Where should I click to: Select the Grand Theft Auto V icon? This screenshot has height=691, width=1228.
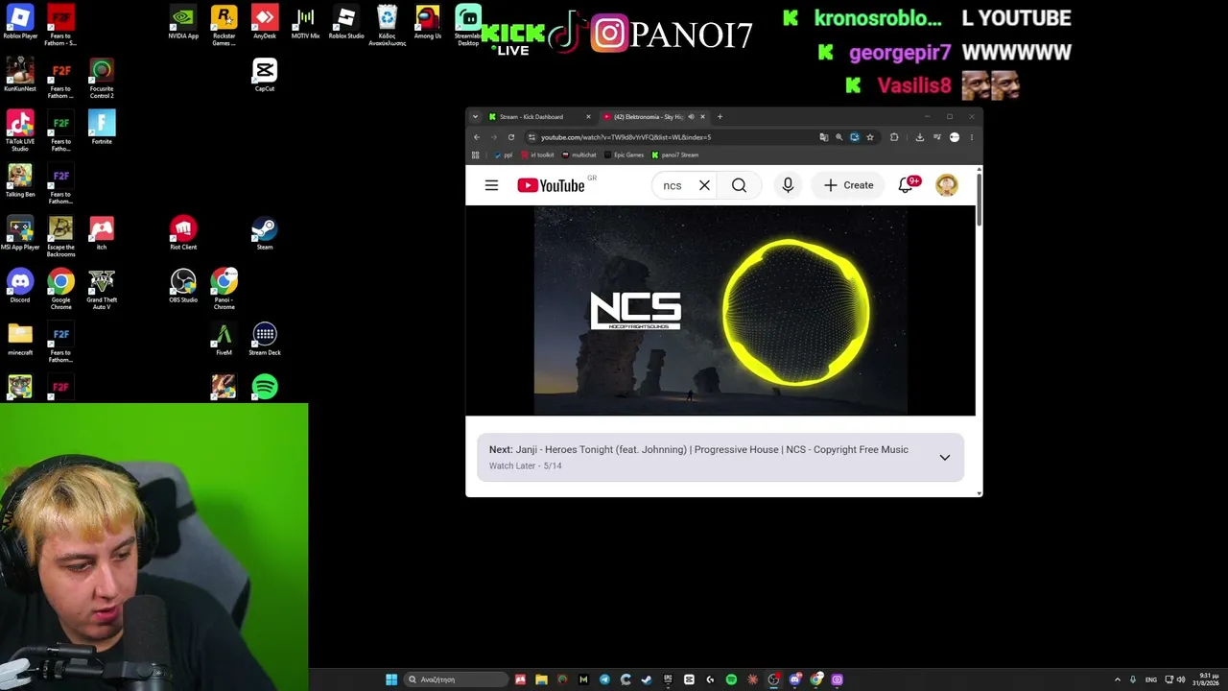102,290
